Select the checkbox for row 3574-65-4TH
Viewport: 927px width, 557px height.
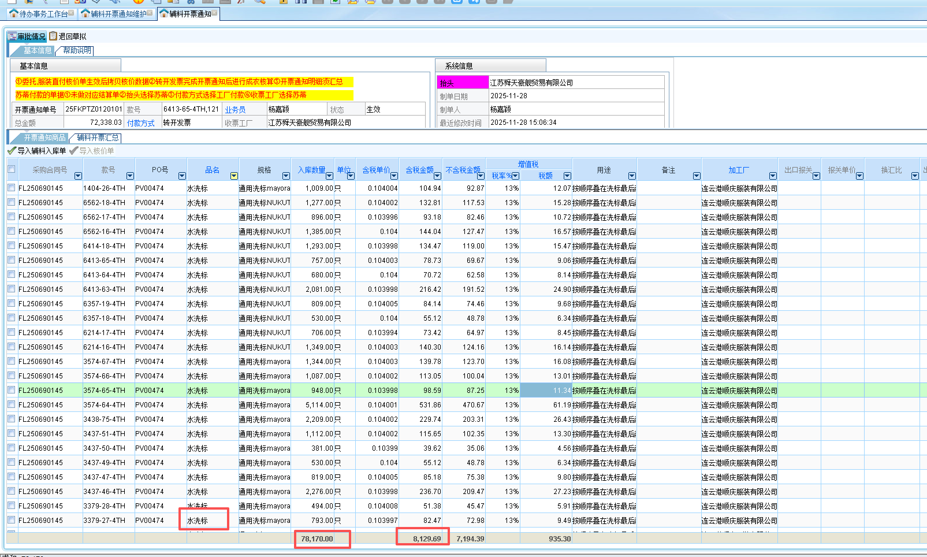coord(12,390)
